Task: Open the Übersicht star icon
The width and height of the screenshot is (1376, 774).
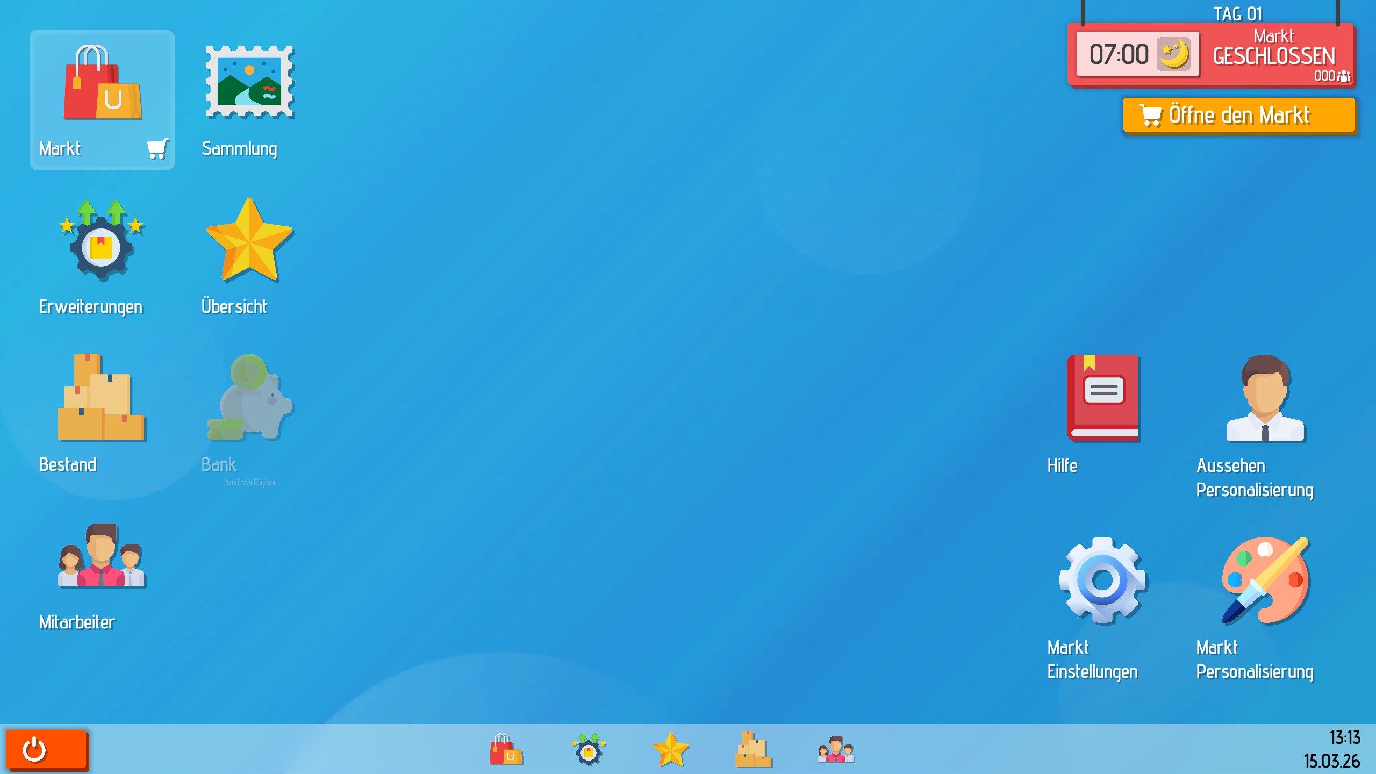Action: coord(249,240)
